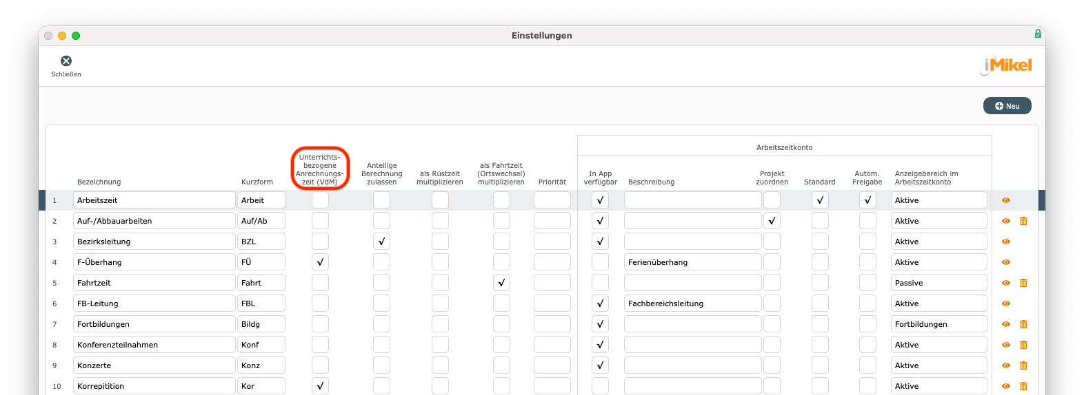Image resolution: width=1084 pixels, height=395 pixels.
Task: Click the eye icon in Arbeitszeit row
Action: 1006,200
